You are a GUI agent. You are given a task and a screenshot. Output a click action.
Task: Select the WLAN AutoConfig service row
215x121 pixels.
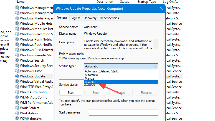[x=34, y=97]
